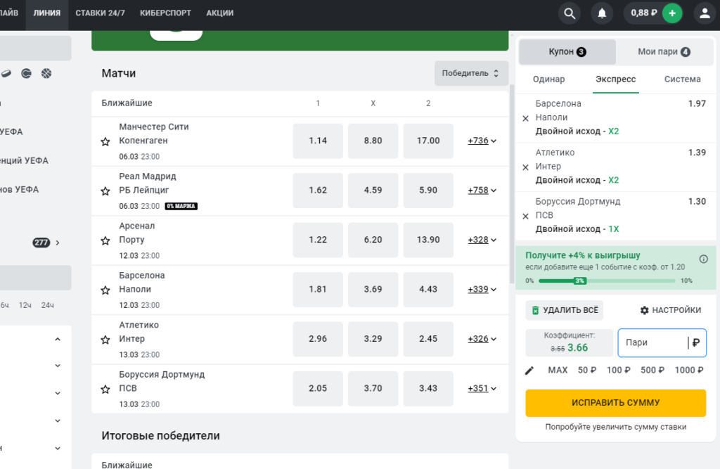
Task: Star the Боруссия Дортмунд–ПСВ match
Action: coord(105,390)
